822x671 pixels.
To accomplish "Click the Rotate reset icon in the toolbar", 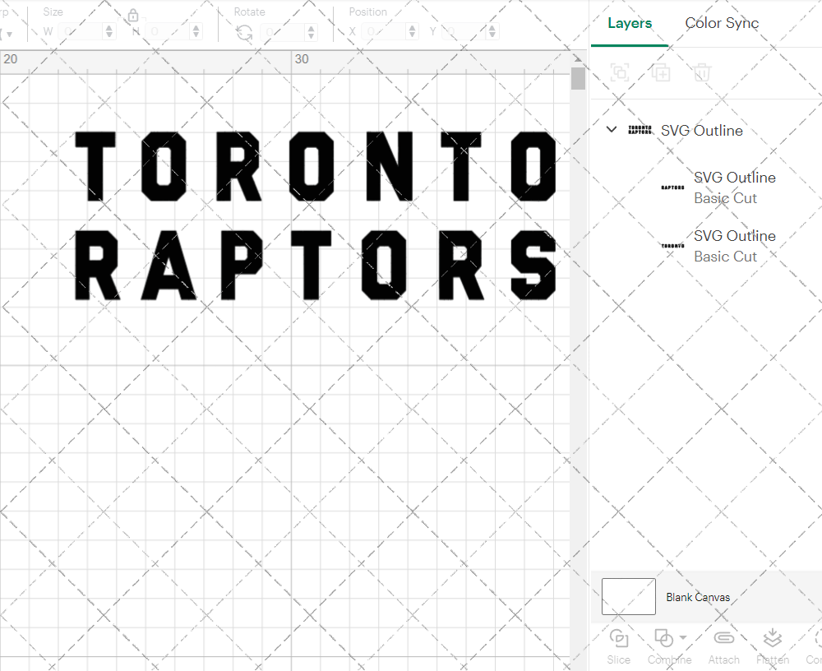I will pos(244,31).
